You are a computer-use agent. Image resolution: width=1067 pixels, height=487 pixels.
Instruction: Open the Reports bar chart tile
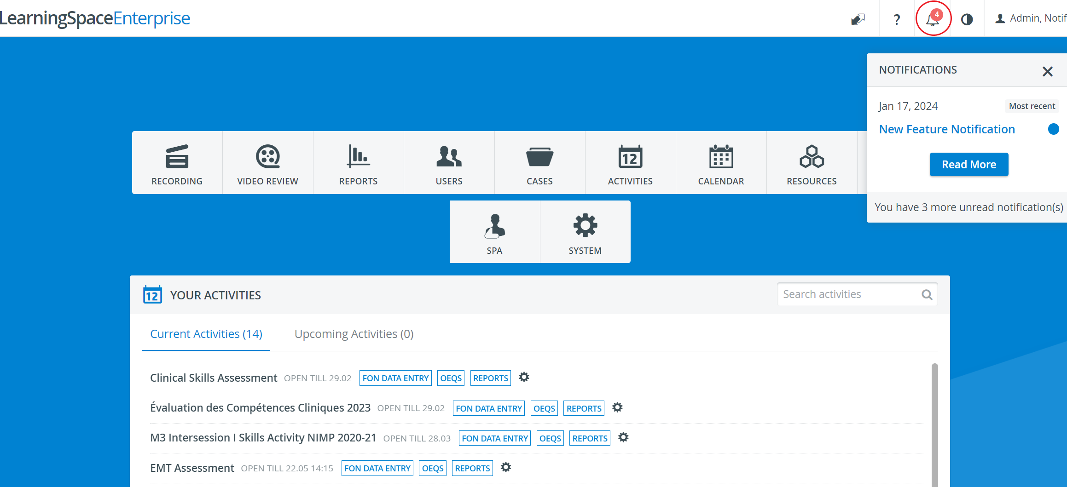point(358,163)
